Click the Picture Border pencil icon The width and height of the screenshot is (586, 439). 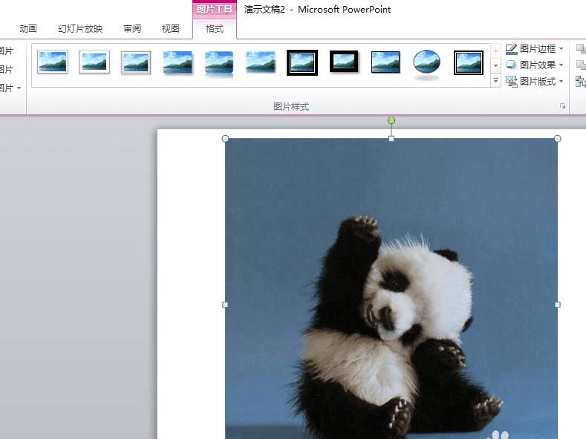pyautogui.click(x=512, y=49)
